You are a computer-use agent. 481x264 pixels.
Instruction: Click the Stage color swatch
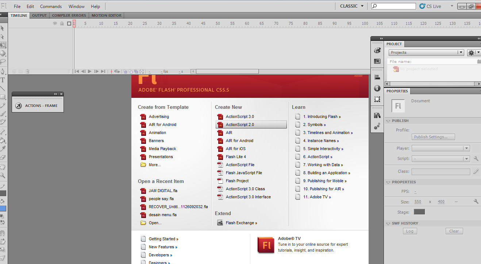(419, 211)
